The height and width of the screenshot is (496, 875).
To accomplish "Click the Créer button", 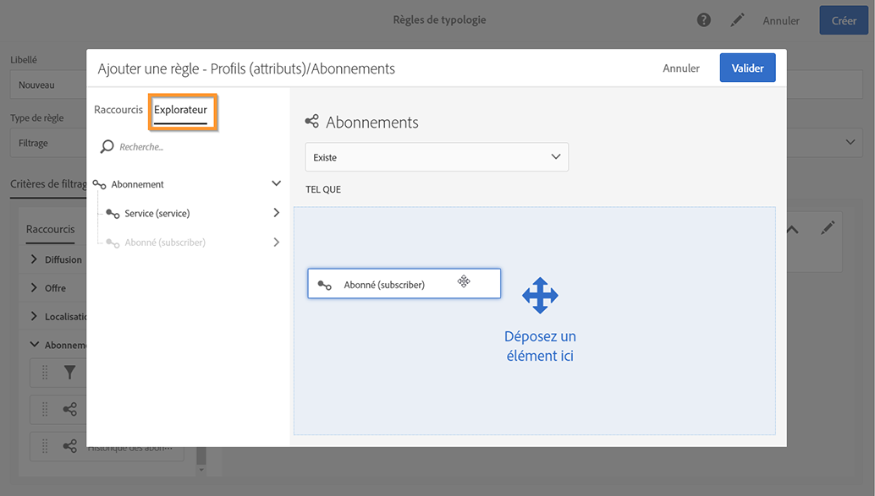I will pyautogui.click(x=844, y=21).
